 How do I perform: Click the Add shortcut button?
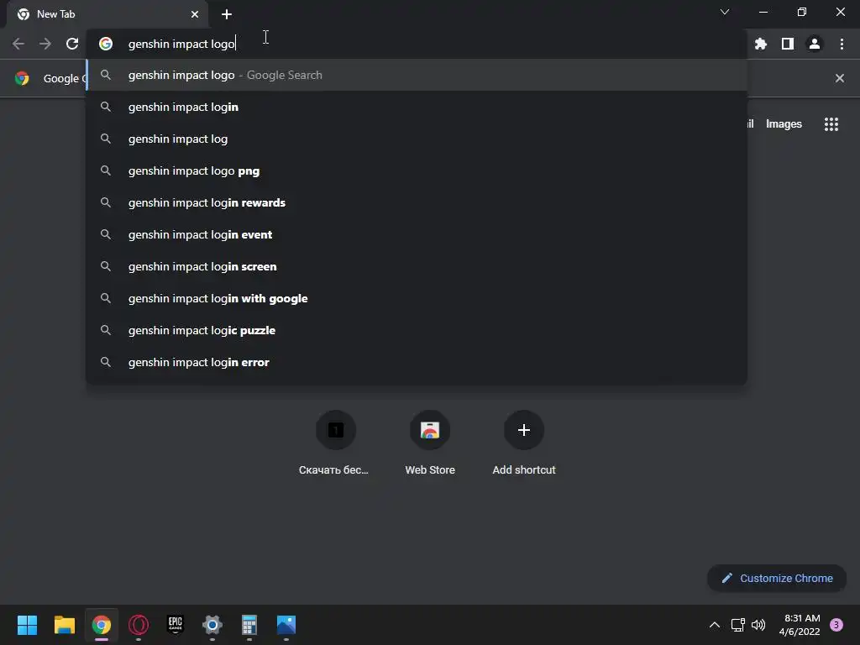tap(524, 443)
